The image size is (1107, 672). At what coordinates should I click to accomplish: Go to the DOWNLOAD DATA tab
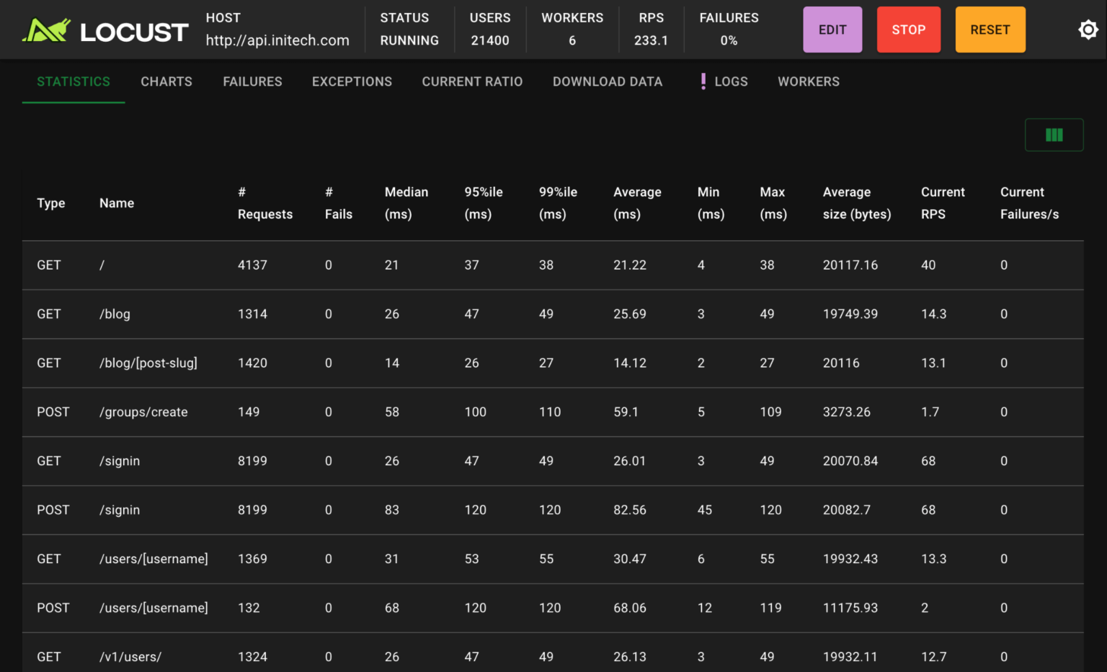pos(608,81)
